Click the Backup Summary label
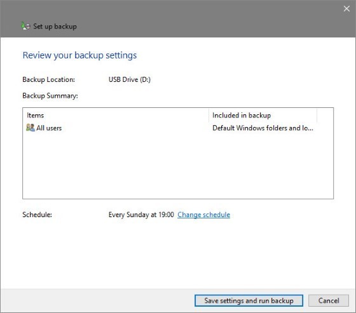This screenshot has height=313, width=356. (x=50, y=96)
